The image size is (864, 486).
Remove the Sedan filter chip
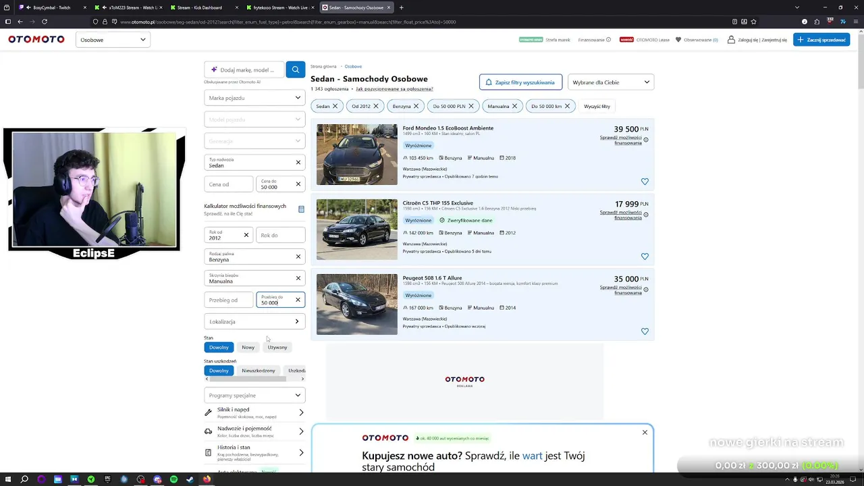pos(335,106)
